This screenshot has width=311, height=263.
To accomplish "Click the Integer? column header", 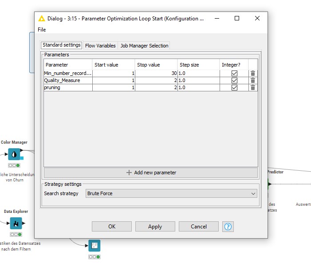I will coord(234,65).
